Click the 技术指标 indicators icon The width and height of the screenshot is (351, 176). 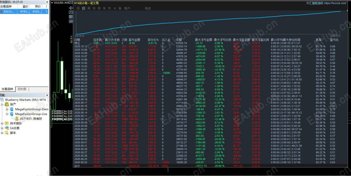point(7,123)
